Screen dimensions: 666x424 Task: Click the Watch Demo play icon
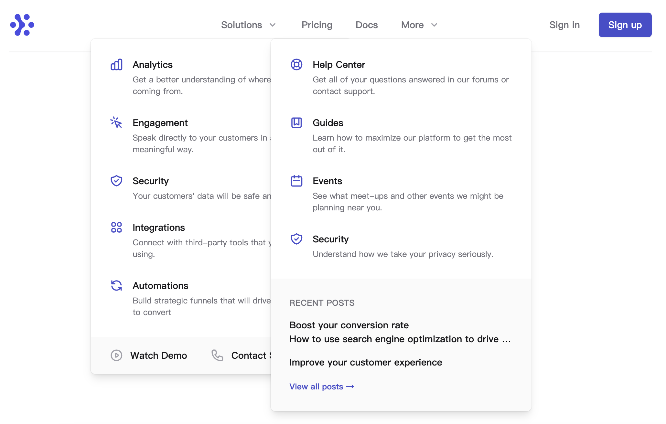pyautogui.click(x=116, y=355)
